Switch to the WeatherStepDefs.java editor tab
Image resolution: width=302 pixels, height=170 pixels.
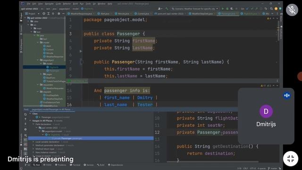201,14
